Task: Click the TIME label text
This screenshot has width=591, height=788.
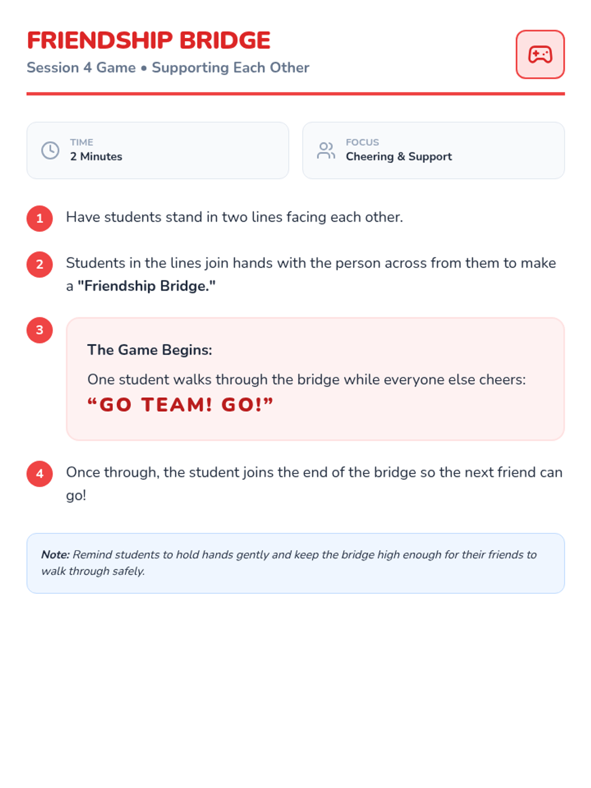Action: pos(82,142)
